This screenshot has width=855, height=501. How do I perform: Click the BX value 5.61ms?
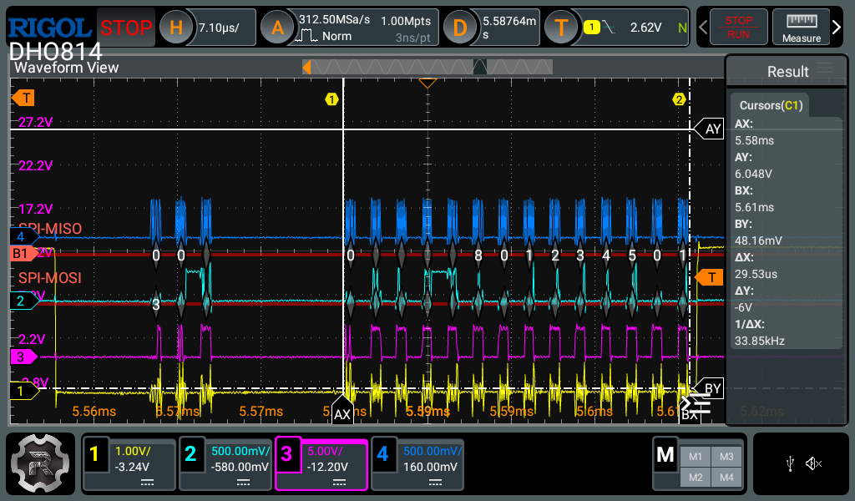[x=754, y=207]
